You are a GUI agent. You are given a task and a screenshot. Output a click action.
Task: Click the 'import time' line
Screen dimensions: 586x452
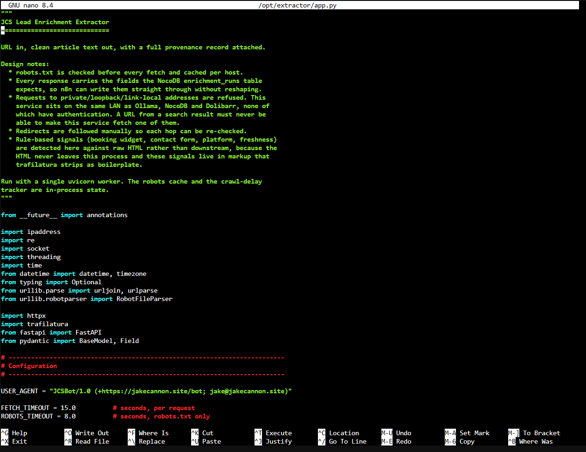(x=21, y=265)
